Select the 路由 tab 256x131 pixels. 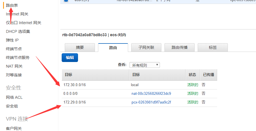tap(113, 48)
